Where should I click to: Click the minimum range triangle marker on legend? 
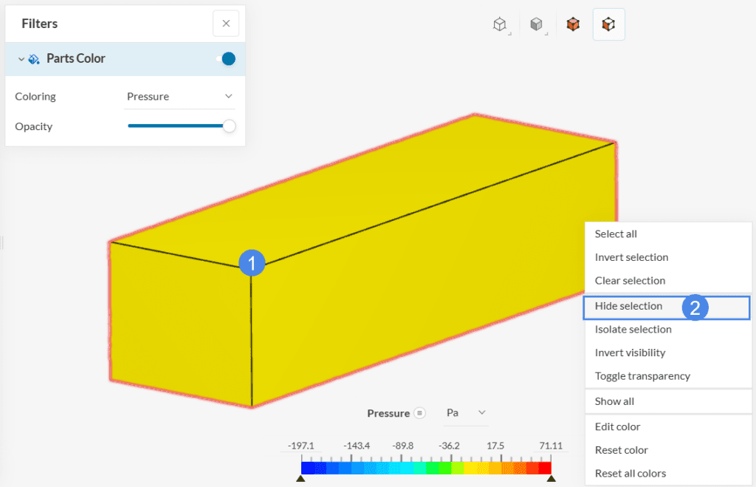coord(300,479)
